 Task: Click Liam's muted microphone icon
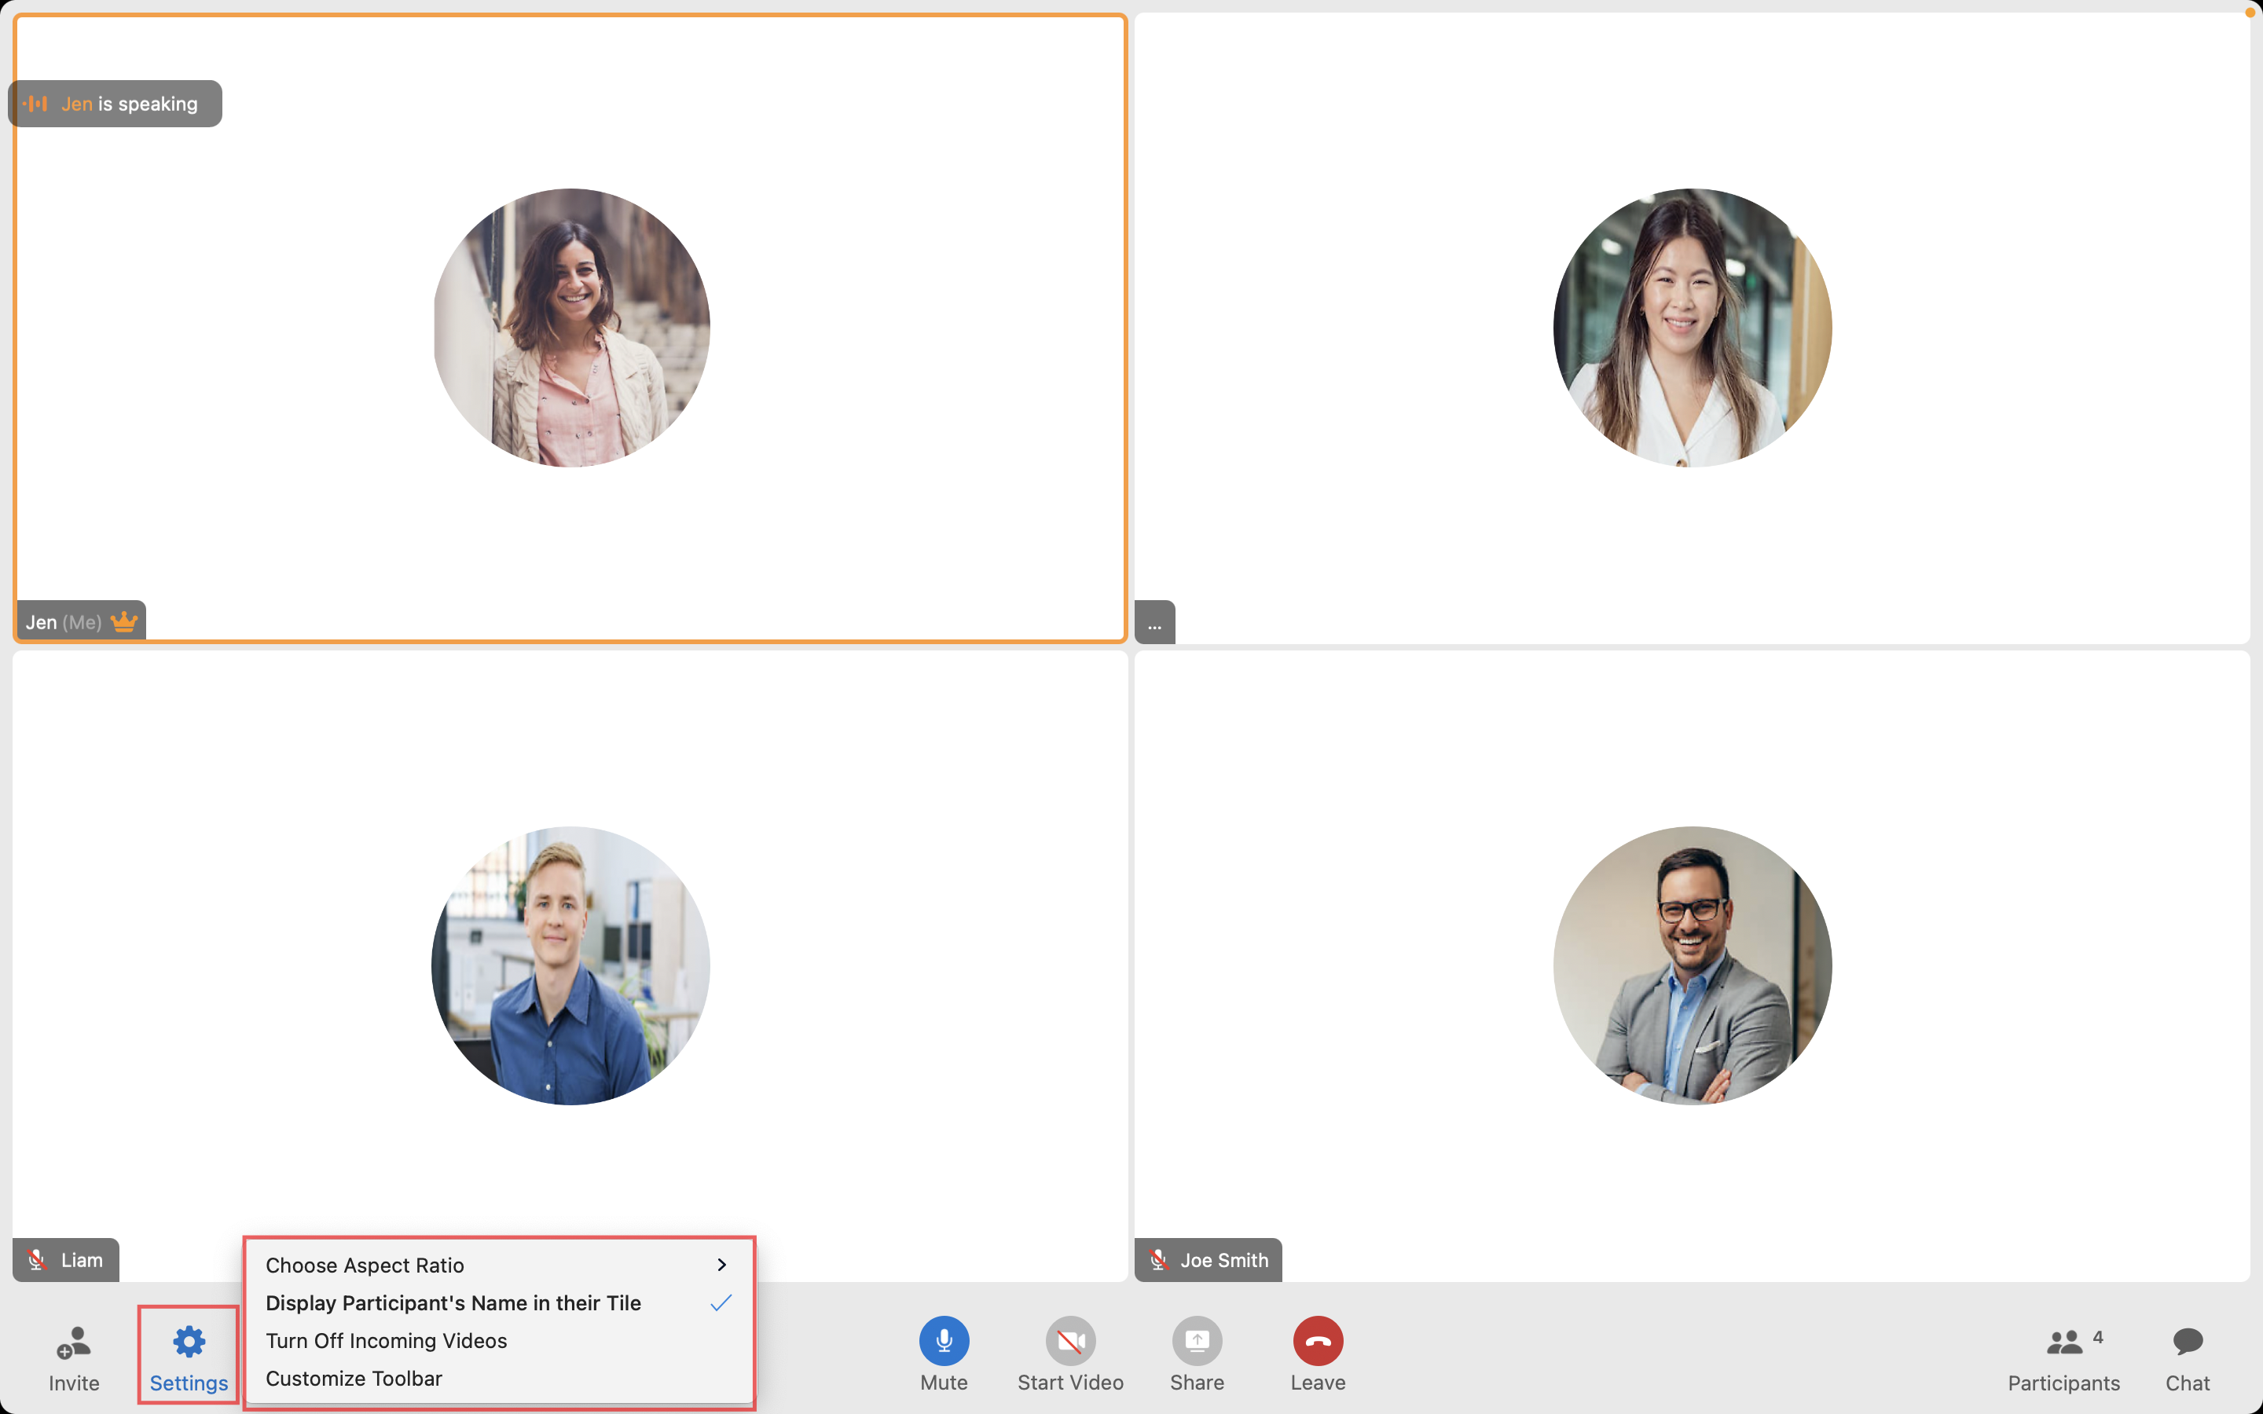click(36, 1260)
